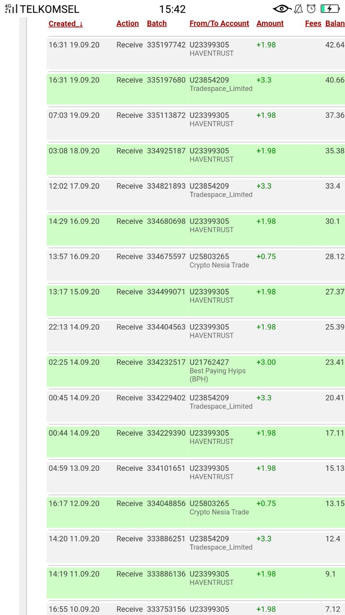Tap the 17.11 balance value
345x615 pixels.
pos(334,433)
